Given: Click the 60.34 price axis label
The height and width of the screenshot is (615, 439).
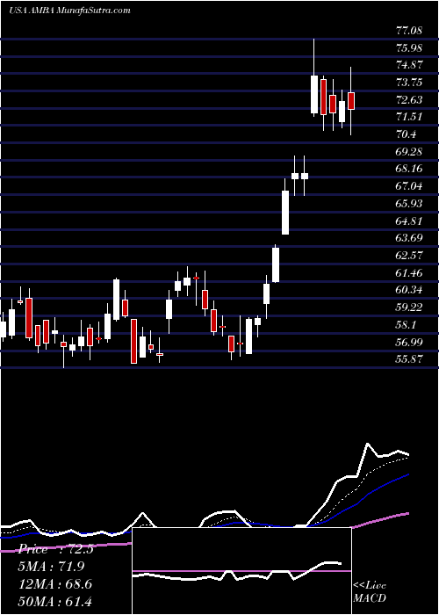Looking at the screenshot, I should tap(410, 290).
